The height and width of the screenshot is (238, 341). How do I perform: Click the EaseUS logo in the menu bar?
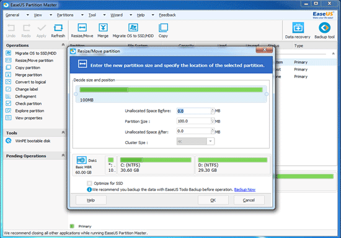pyautogui.click(x=323, y=15)
